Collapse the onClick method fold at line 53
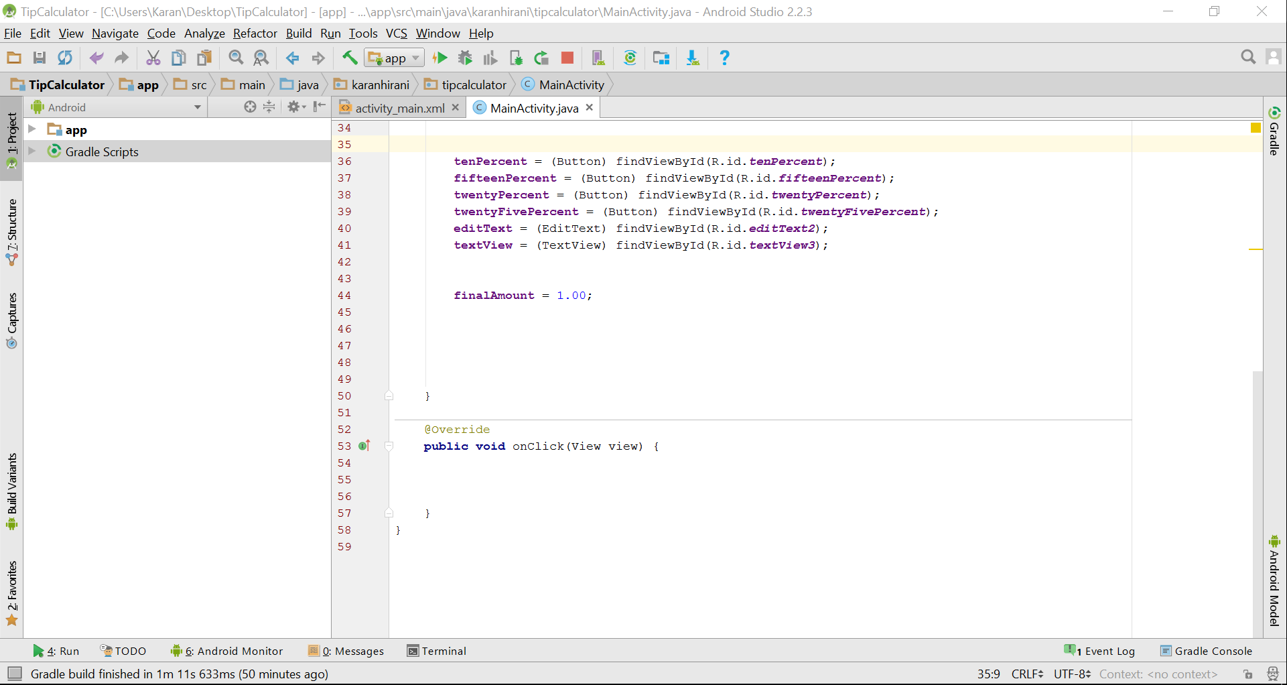 389,446
